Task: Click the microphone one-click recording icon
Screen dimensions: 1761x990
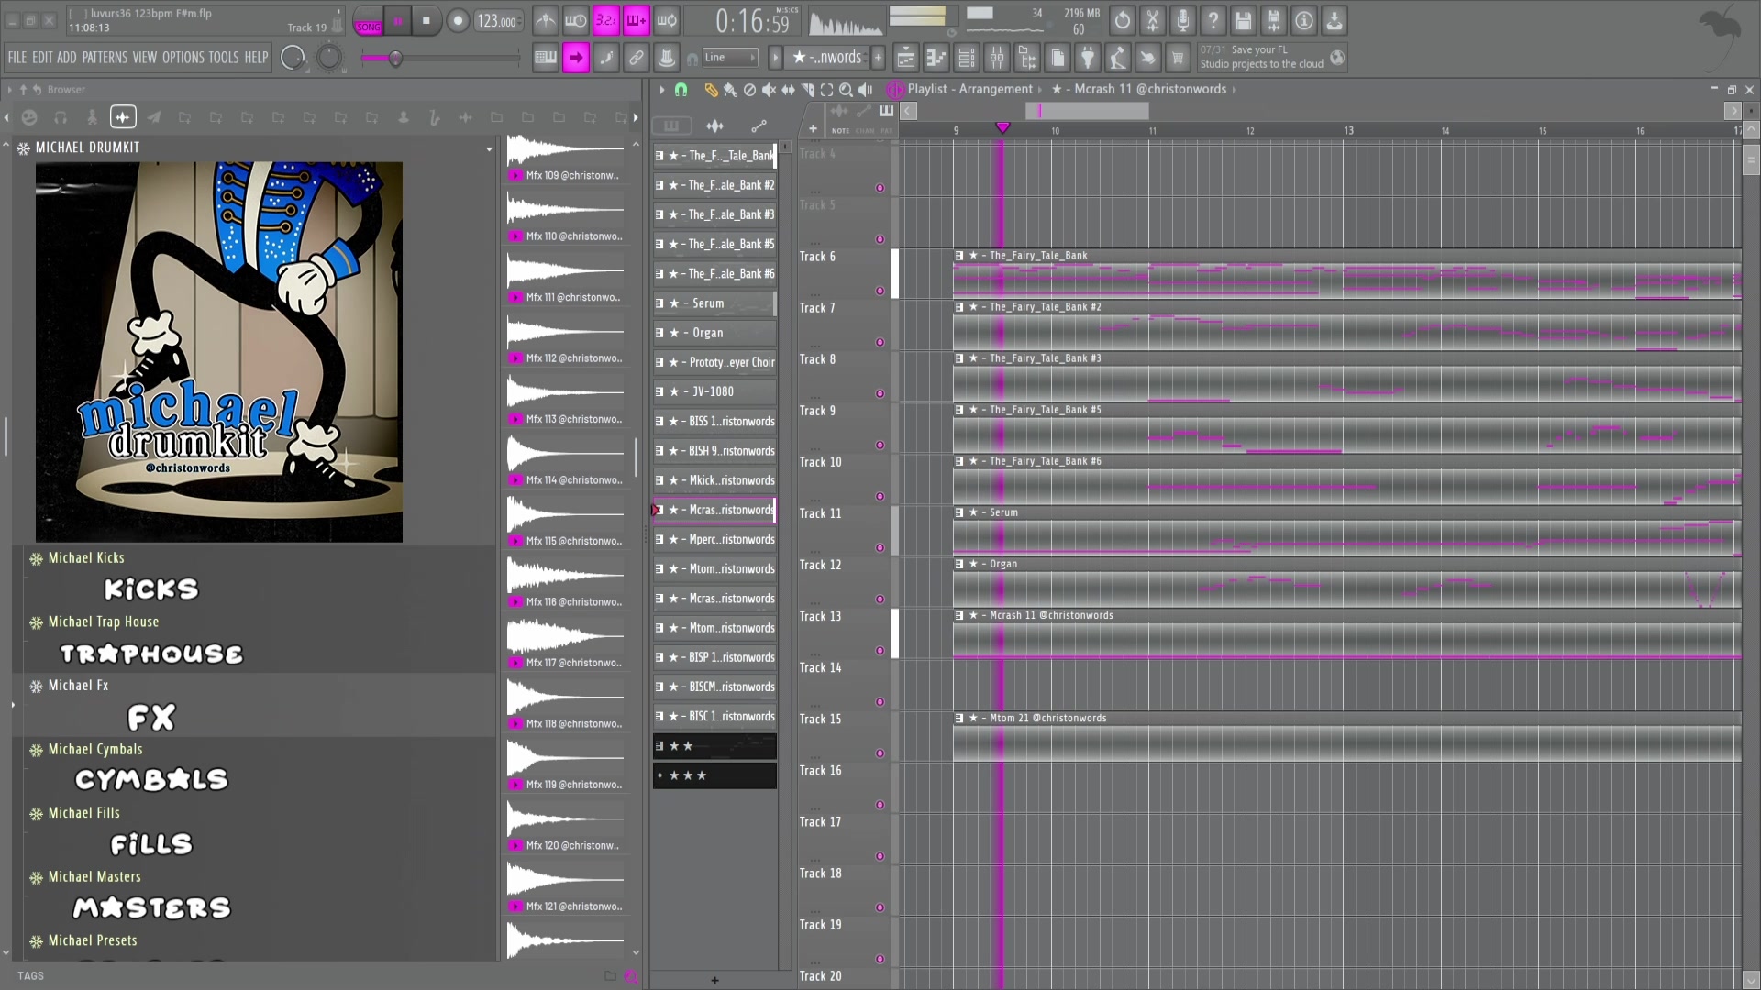Action: [1183, 20]
